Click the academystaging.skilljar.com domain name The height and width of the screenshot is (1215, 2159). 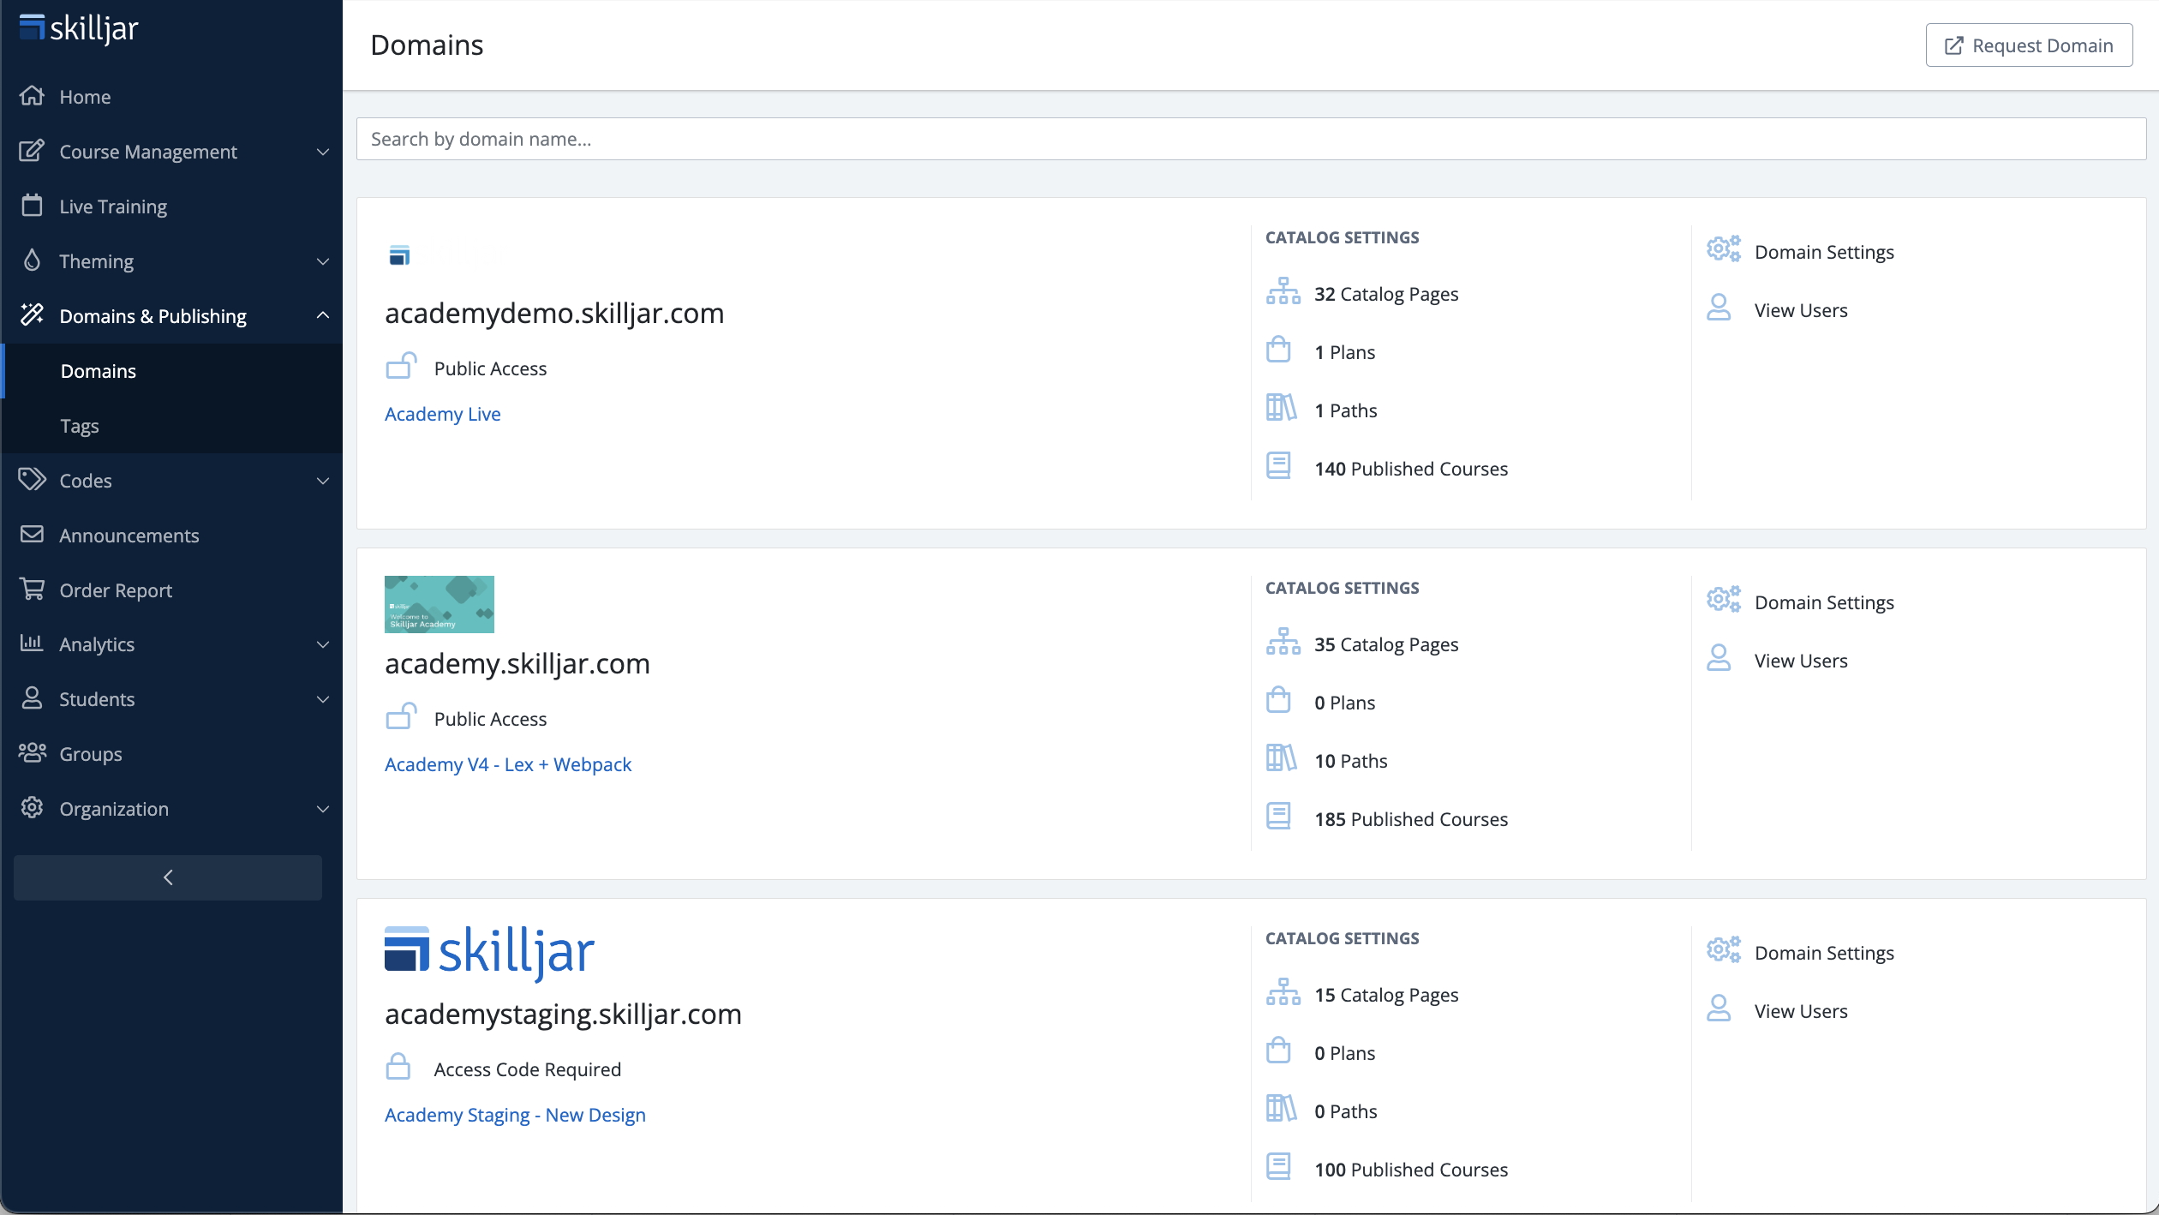tap(563, 1014)
